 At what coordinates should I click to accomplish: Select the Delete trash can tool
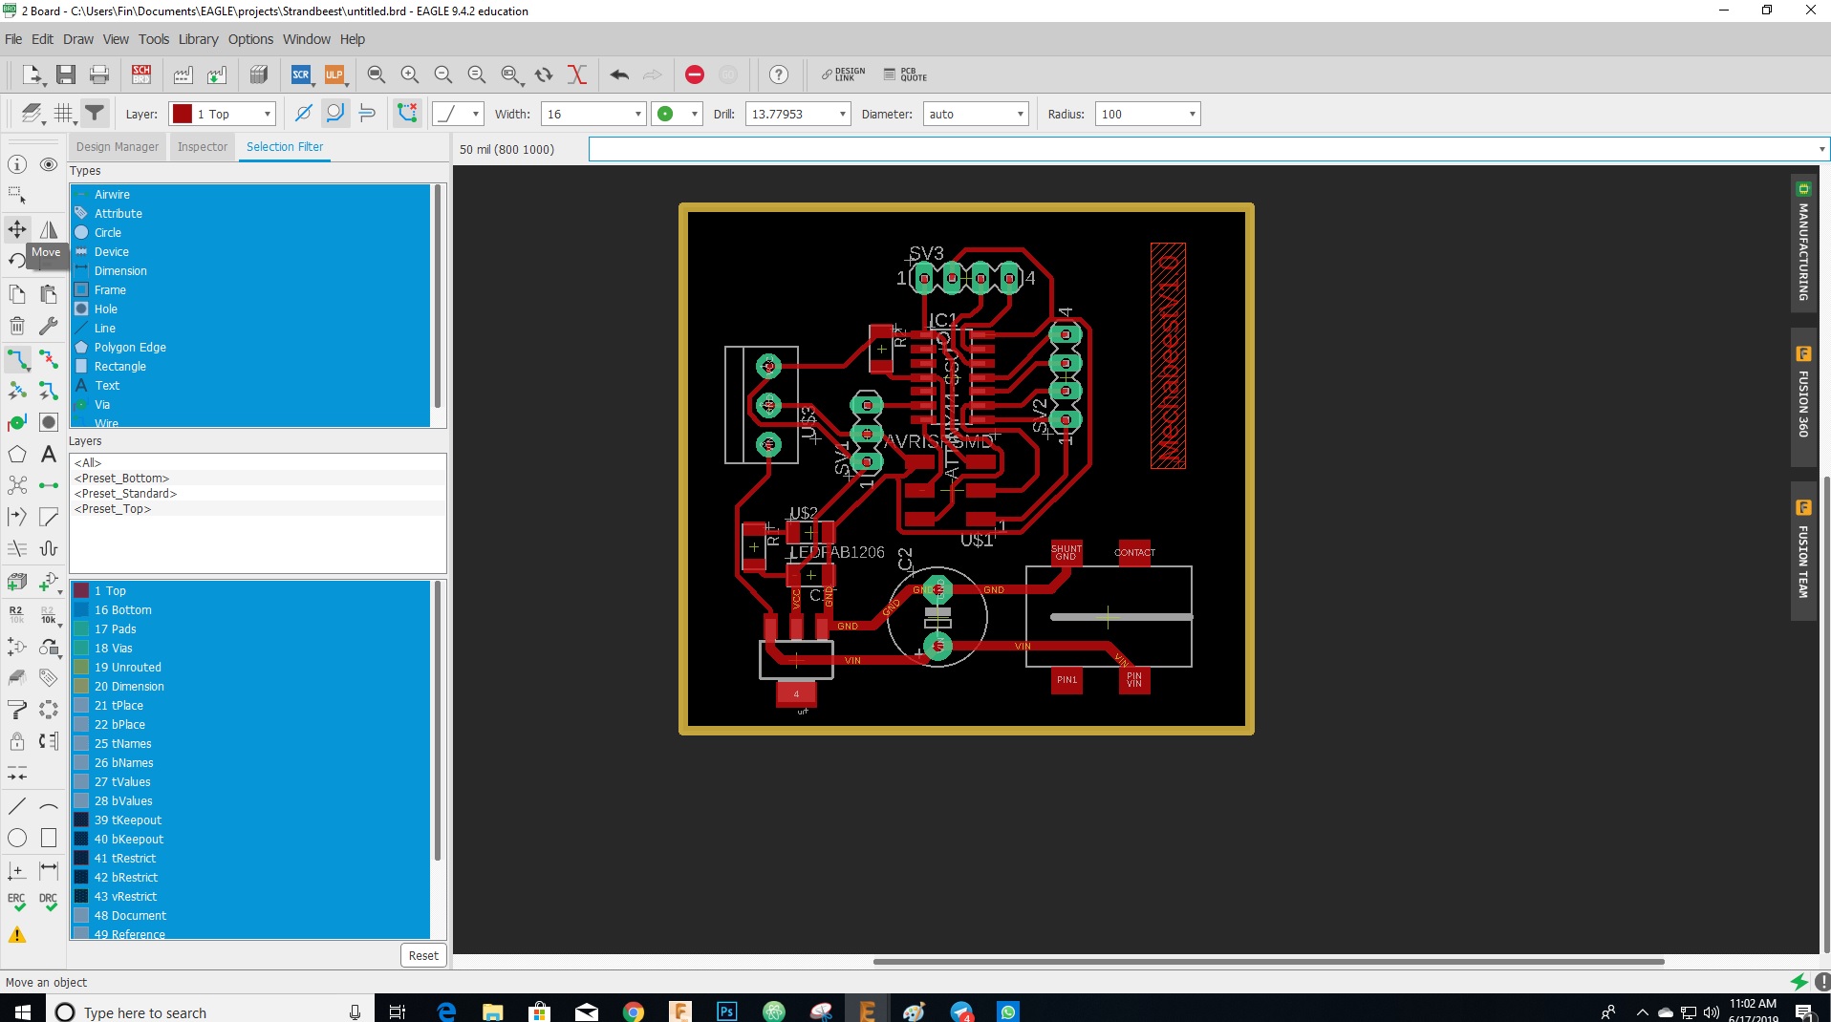pyautogui.click(x=17, y=326)
